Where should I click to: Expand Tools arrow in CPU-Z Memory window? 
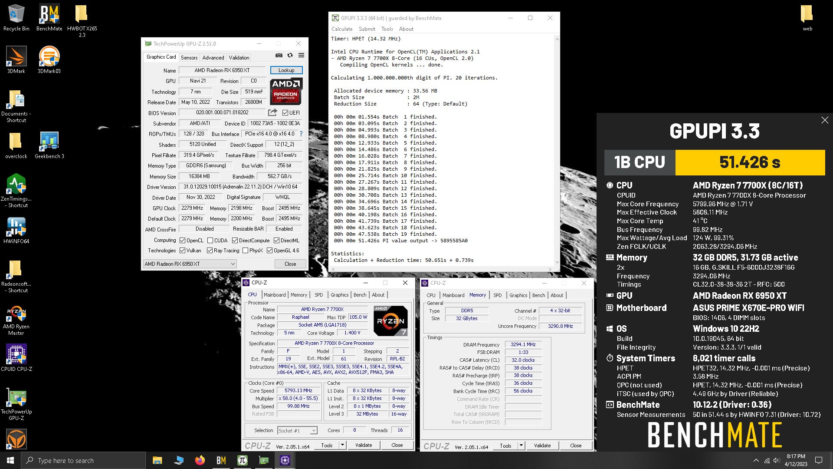click(521, 446)
